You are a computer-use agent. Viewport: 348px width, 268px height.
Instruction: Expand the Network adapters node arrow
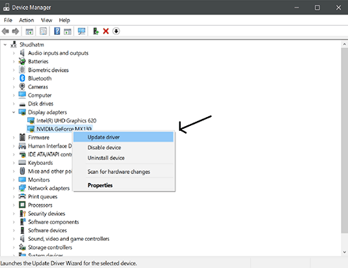pyautogui.click(x=14, y=188)
